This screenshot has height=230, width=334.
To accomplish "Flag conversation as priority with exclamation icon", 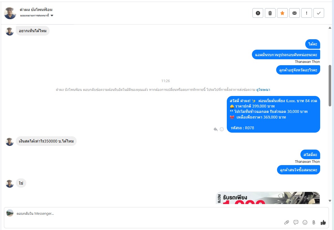I will [307, 13].
